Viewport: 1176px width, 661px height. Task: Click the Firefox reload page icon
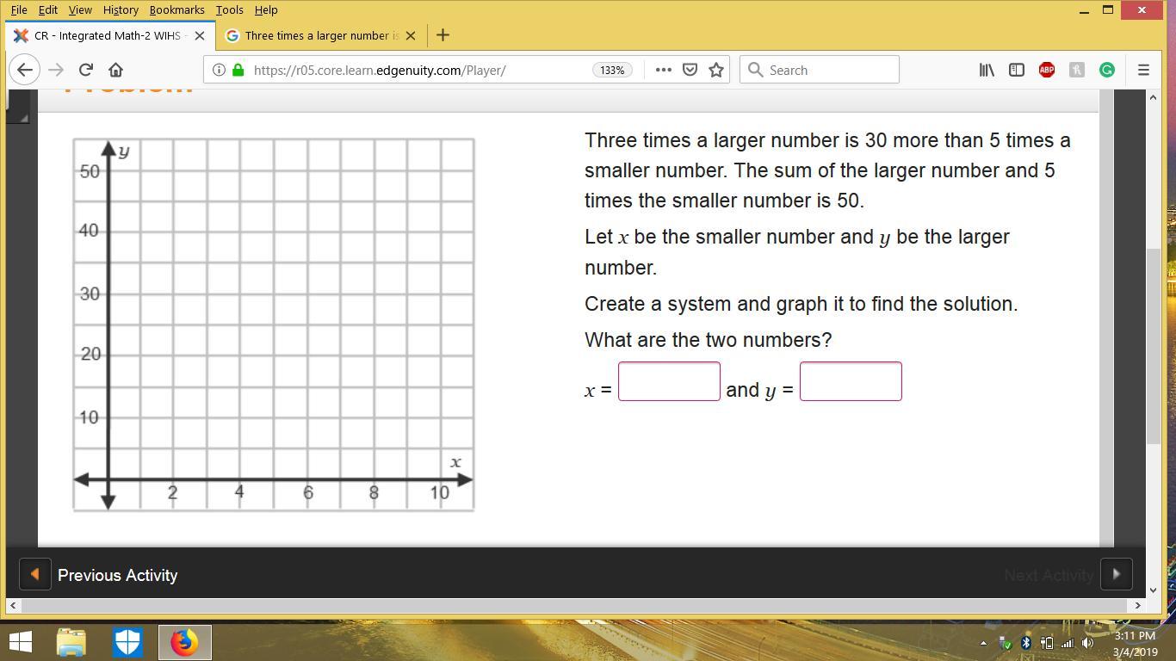(85, 70)
